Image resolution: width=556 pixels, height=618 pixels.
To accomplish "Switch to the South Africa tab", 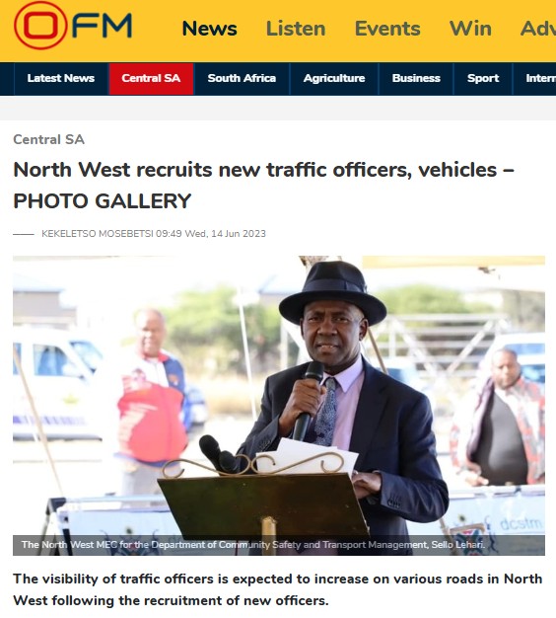I will coord(242,78).
